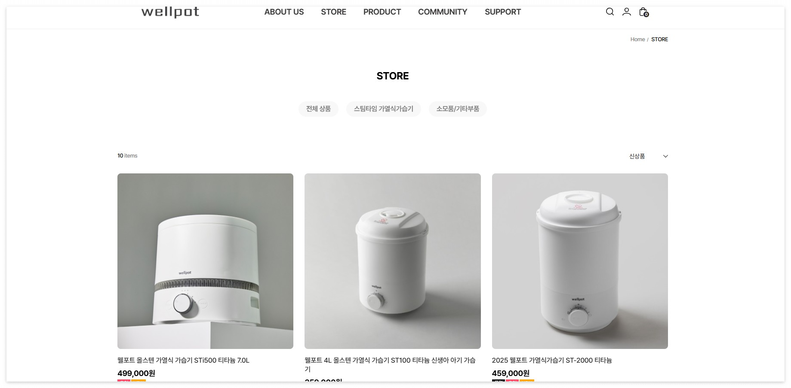This screenshot has height=388, width=791.
Task: Expand the 신상품 sort dropdown
Action: coord(648,156)
